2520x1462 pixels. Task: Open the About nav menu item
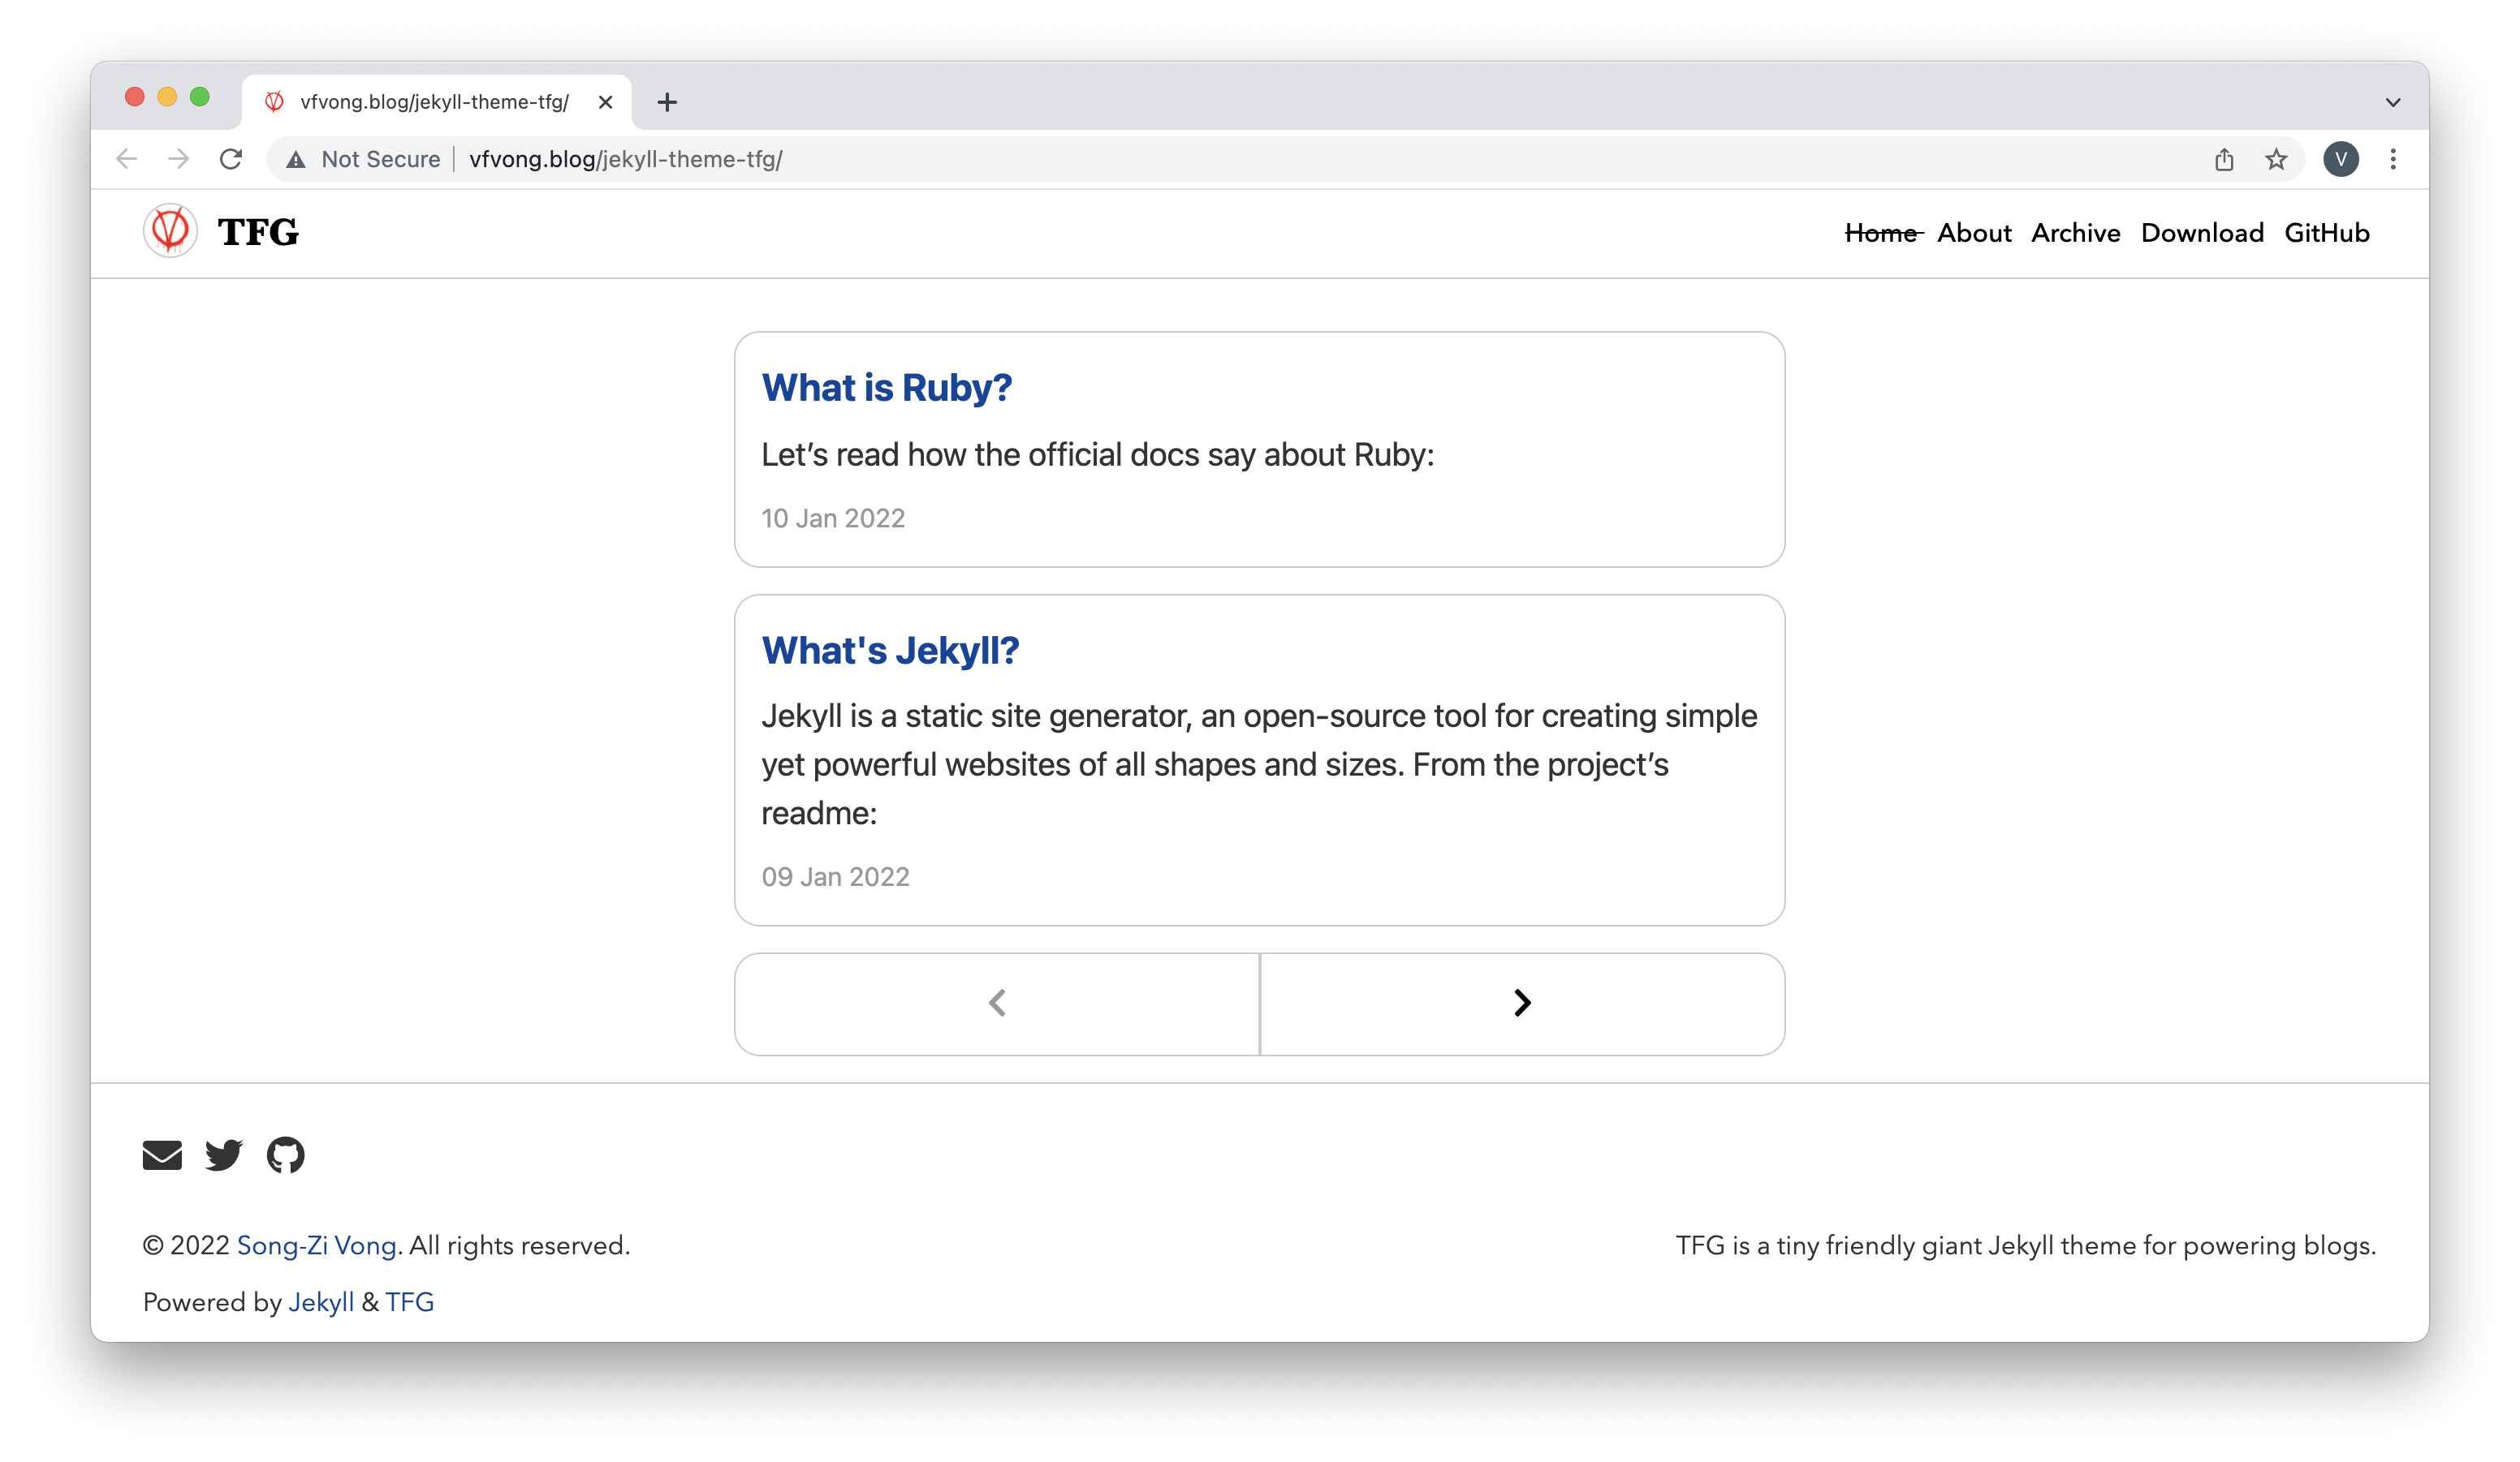[x=1974, y=233]
